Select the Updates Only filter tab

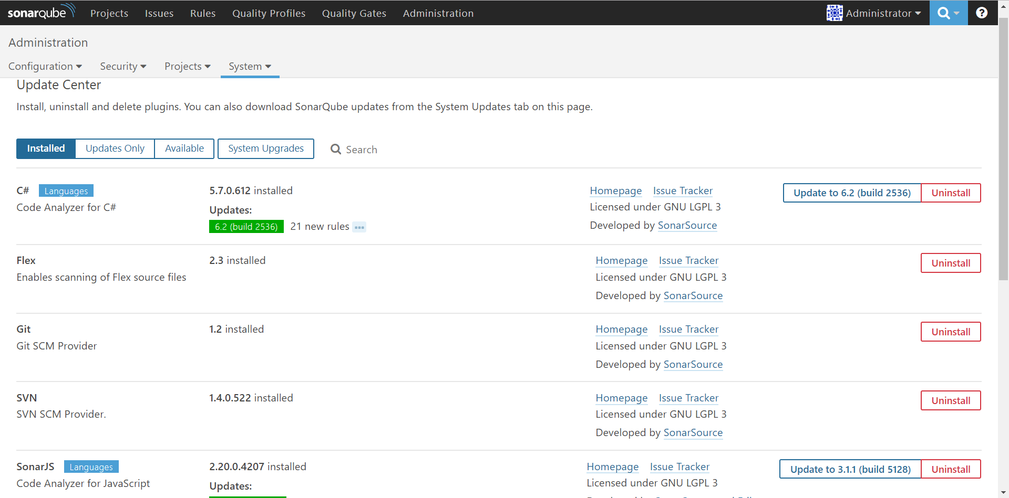tap(115, 149)
